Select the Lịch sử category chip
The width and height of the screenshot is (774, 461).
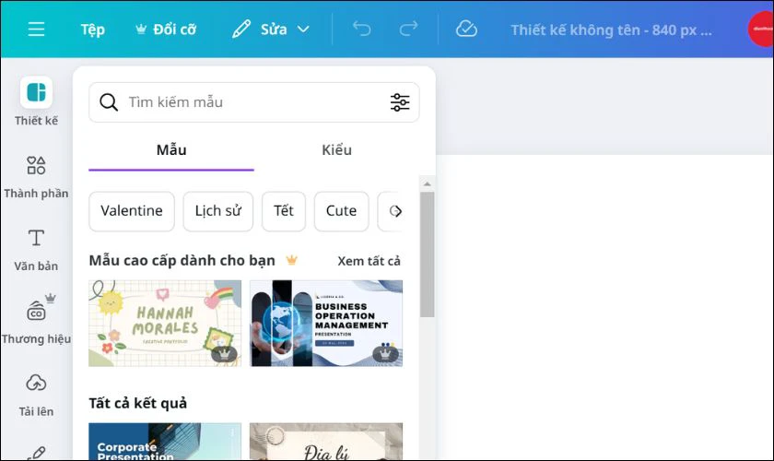point(218,211)
